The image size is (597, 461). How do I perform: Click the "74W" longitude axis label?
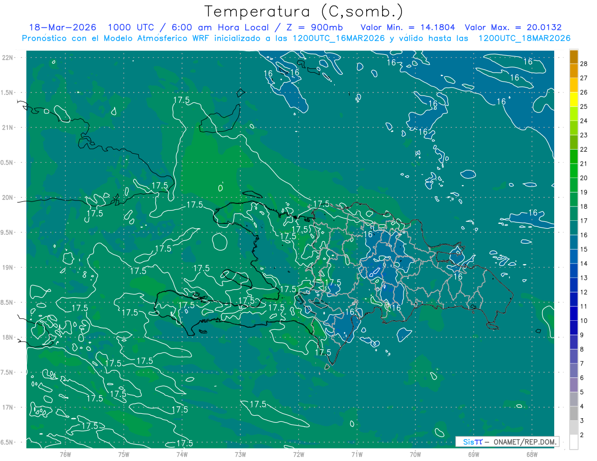pyautogui.click(x=182, y=454)
